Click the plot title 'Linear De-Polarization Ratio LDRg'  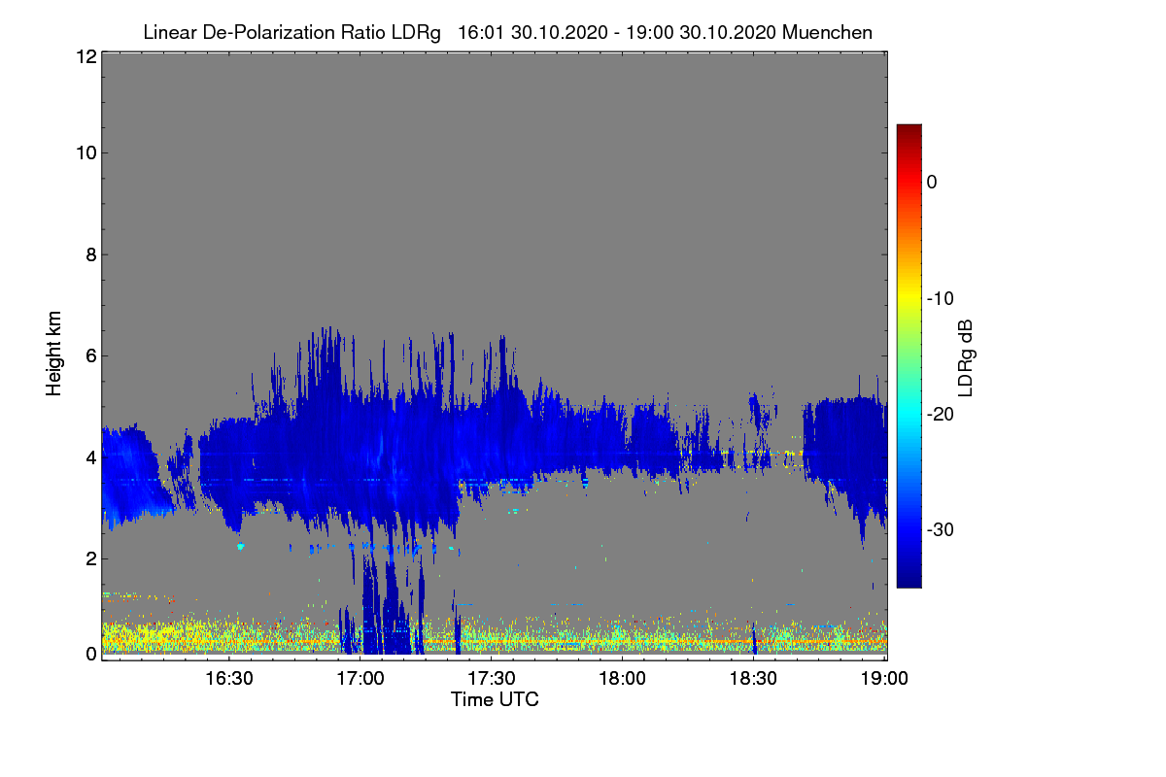click(x=291, y=32)
